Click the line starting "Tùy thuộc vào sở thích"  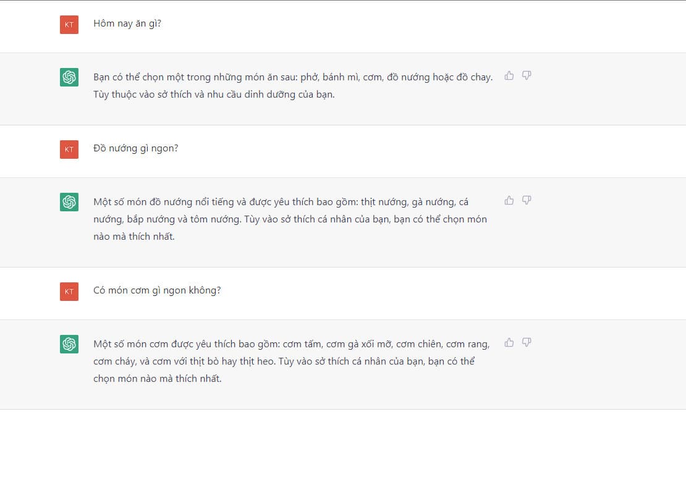click(x=214, y=95)
